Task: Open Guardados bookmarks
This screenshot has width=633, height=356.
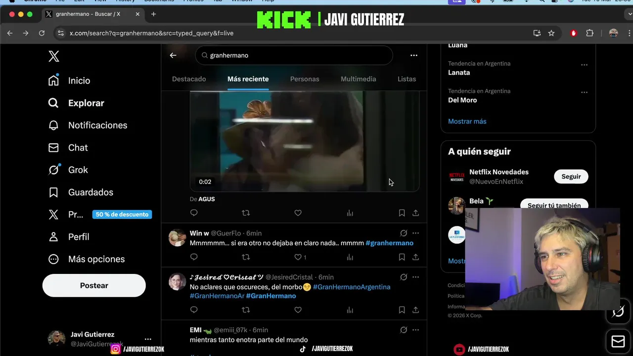Action: [81, 192]
